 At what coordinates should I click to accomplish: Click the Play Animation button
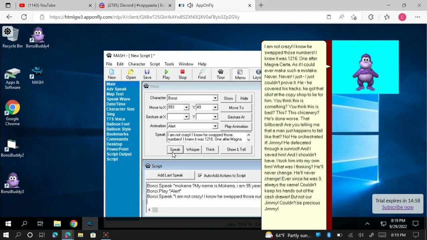(236, 126)
